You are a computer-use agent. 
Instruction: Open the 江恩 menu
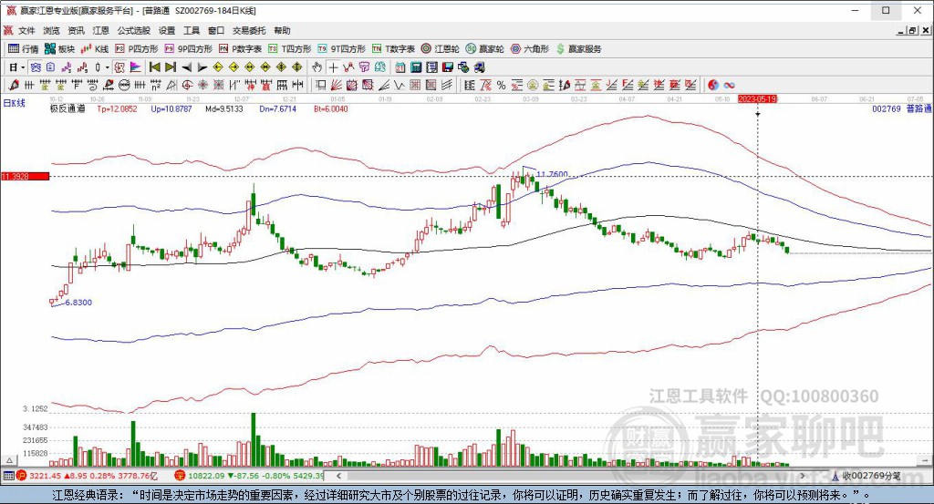[x=100, y=30]
